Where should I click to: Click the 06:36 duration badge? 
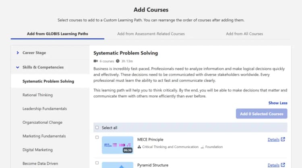click(x=128, y=150)
